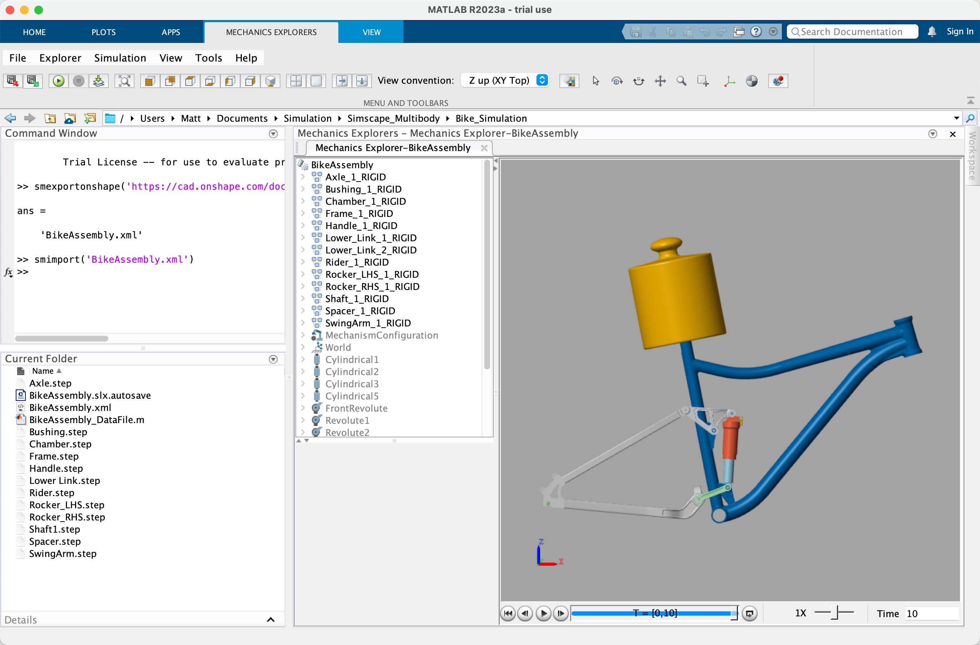This screenshot has width=980, height=645.
Task: Activate the Zoom tool in the toolbar
Action: point(681,81)
